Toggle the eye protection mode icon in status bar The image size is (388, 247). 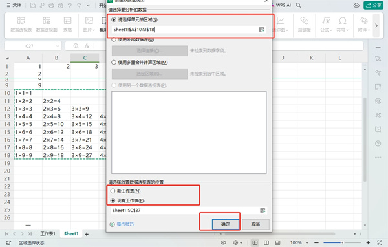[x=223, y=242]
